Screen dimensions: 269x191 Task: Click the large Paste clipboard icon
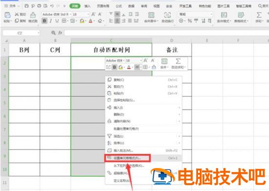pos(7,15)
